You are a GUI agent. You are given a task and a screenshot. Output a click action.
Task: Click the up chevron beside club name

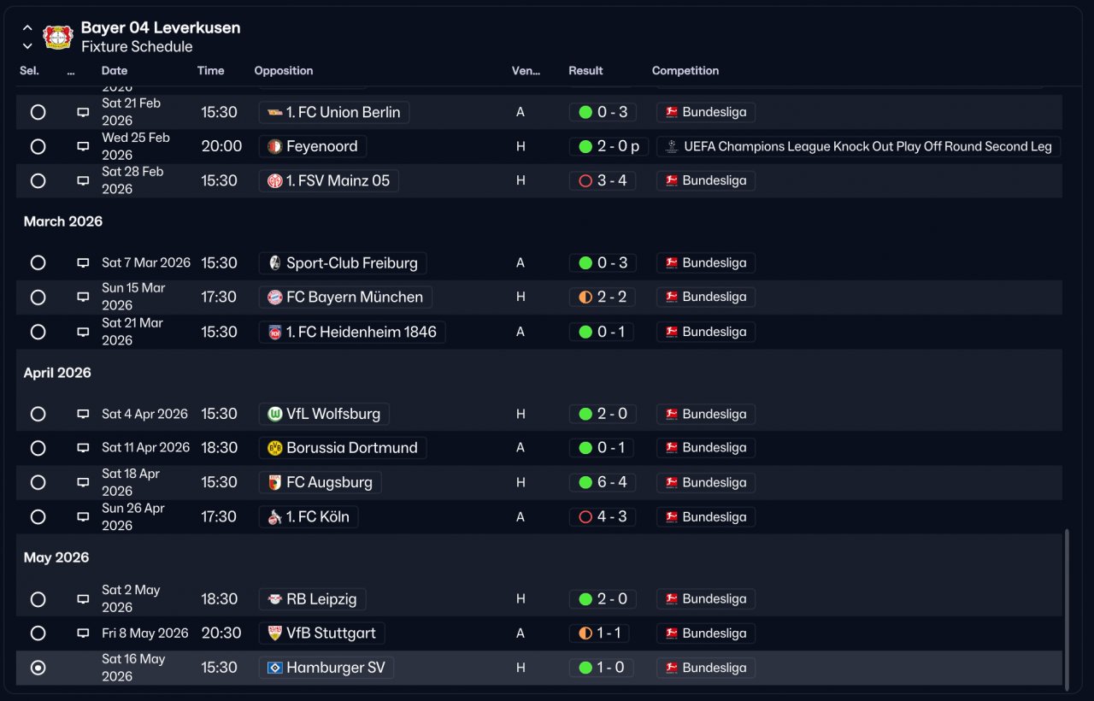click(x=27, y=28)
